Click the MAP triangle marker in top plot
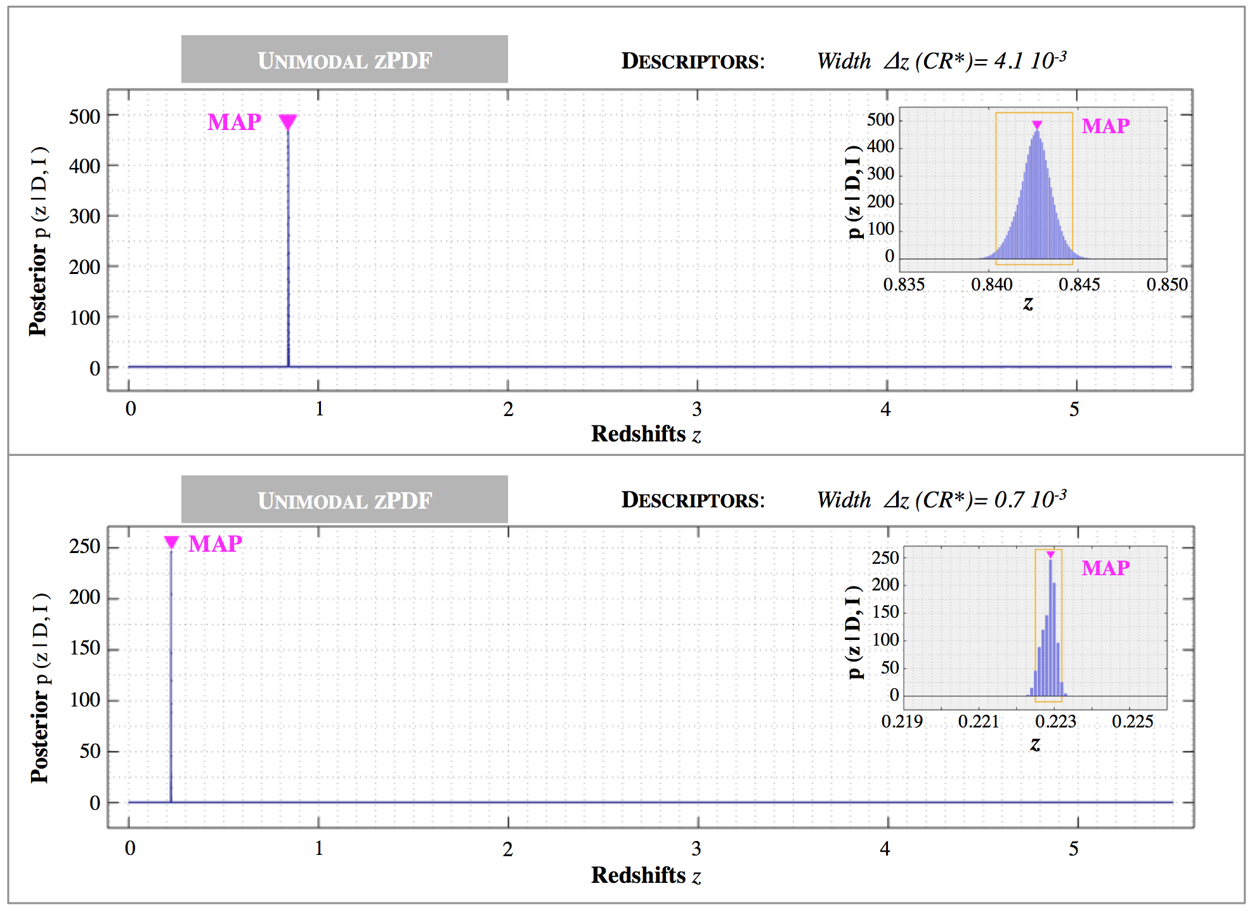 (288, 122)
